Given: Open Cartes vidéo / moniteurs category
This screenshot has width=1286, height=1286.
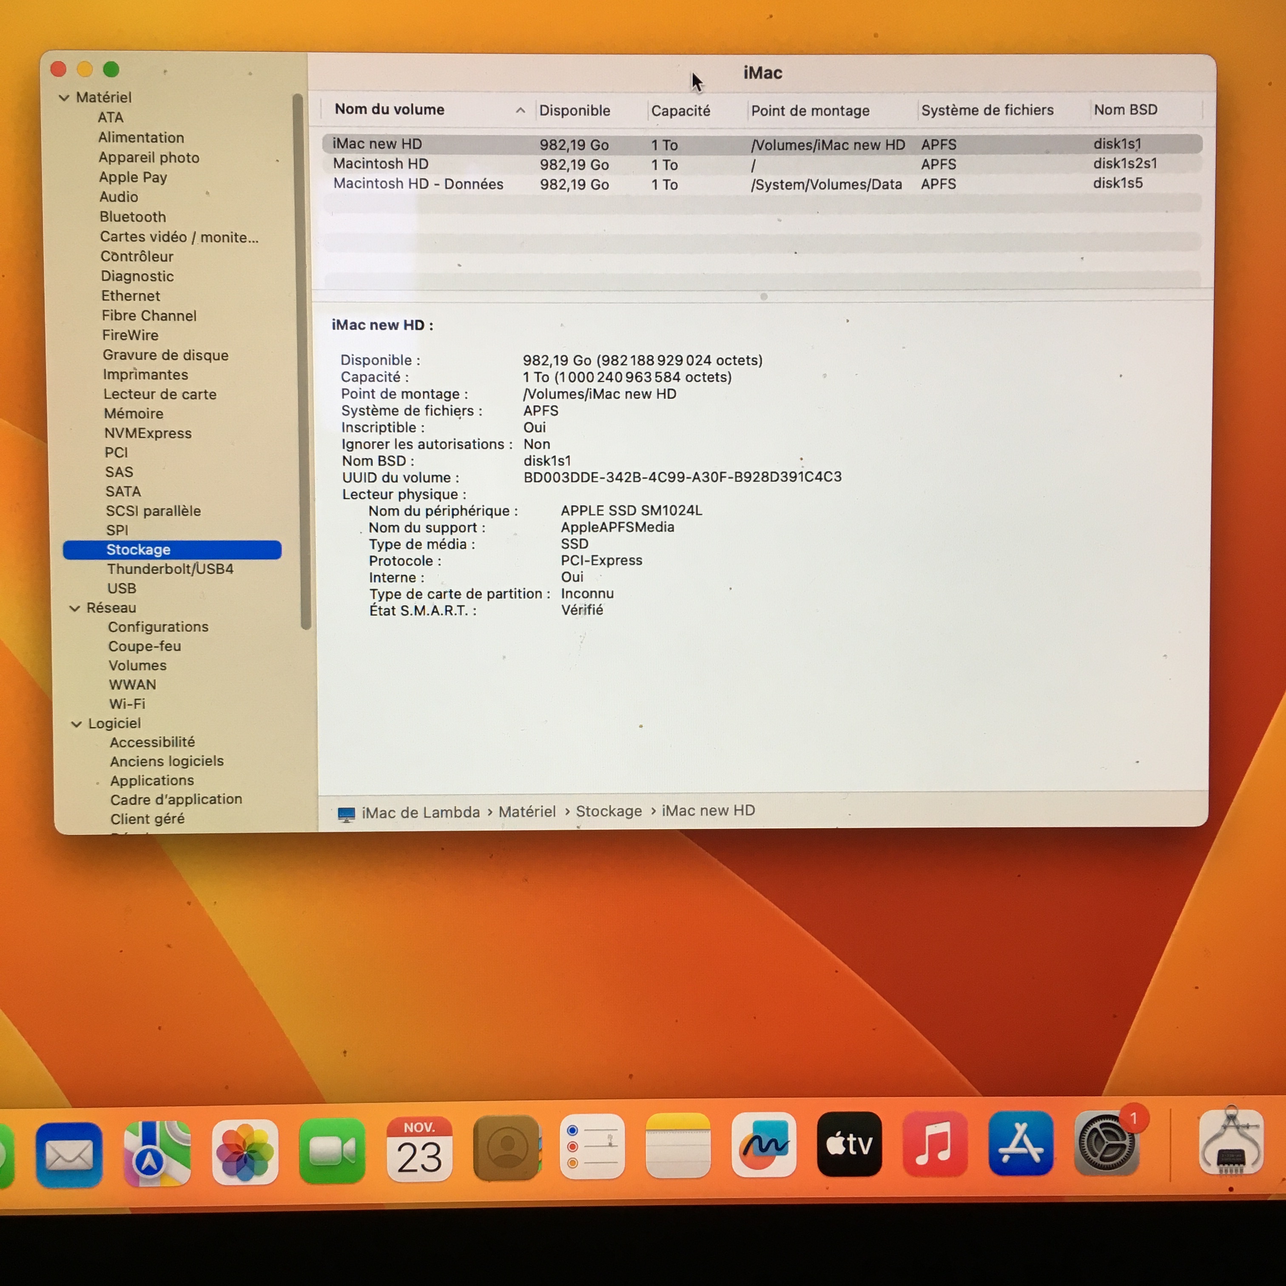Looking at the screenshot, I should coord(179,237).
